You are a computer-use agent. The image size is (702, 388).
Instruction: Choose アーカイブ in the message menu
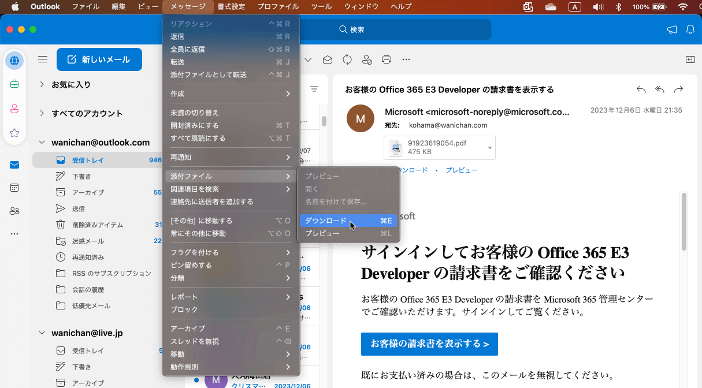coord(231,329)
